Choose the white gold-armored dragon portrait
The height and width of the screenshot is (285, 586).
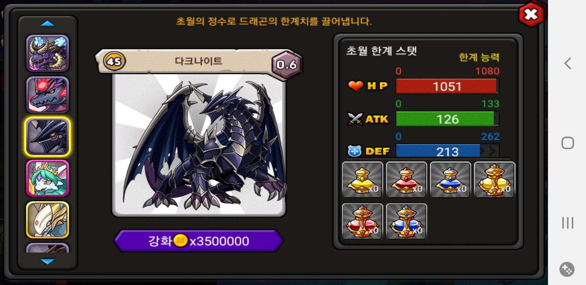click(x=48, y=220)
